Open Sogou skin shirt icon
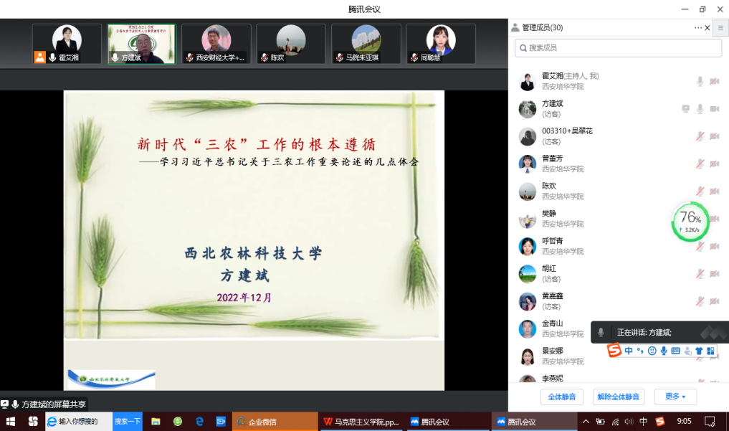The height and width of the screenshot is (431, 729). coord(699,351)
